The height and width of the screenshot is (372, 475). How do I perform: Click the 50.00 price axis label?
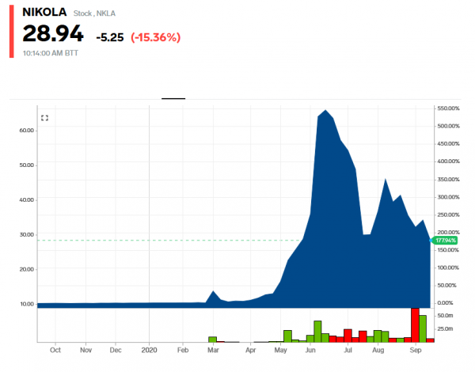click(27, 165)
